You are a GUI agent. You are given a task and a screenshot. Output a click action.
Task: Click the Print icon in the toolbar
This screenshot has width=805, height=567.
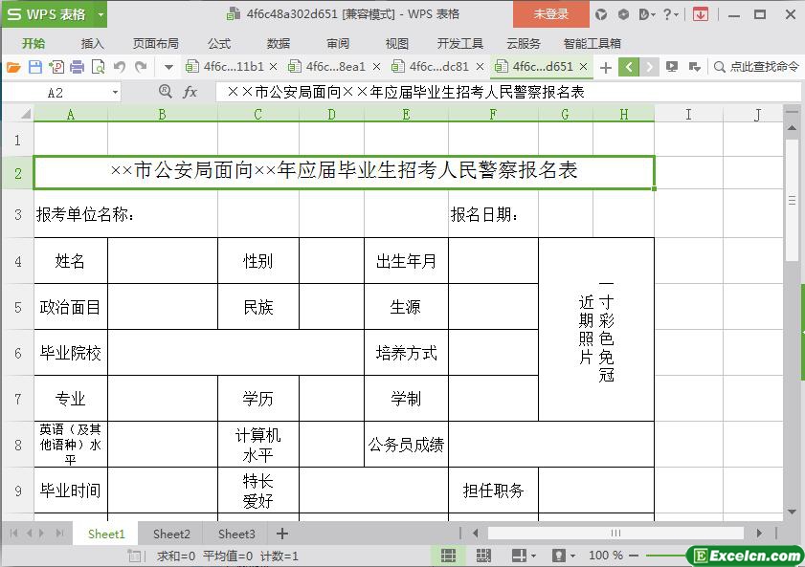[77, 67]
